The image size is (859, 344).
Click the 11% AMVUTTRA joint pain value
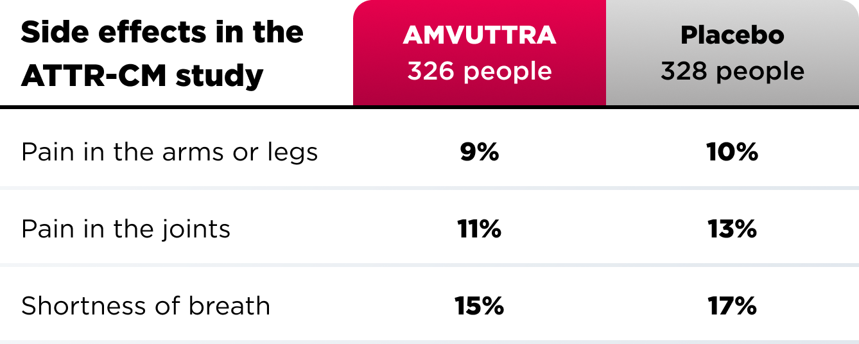tap(479, 229)
